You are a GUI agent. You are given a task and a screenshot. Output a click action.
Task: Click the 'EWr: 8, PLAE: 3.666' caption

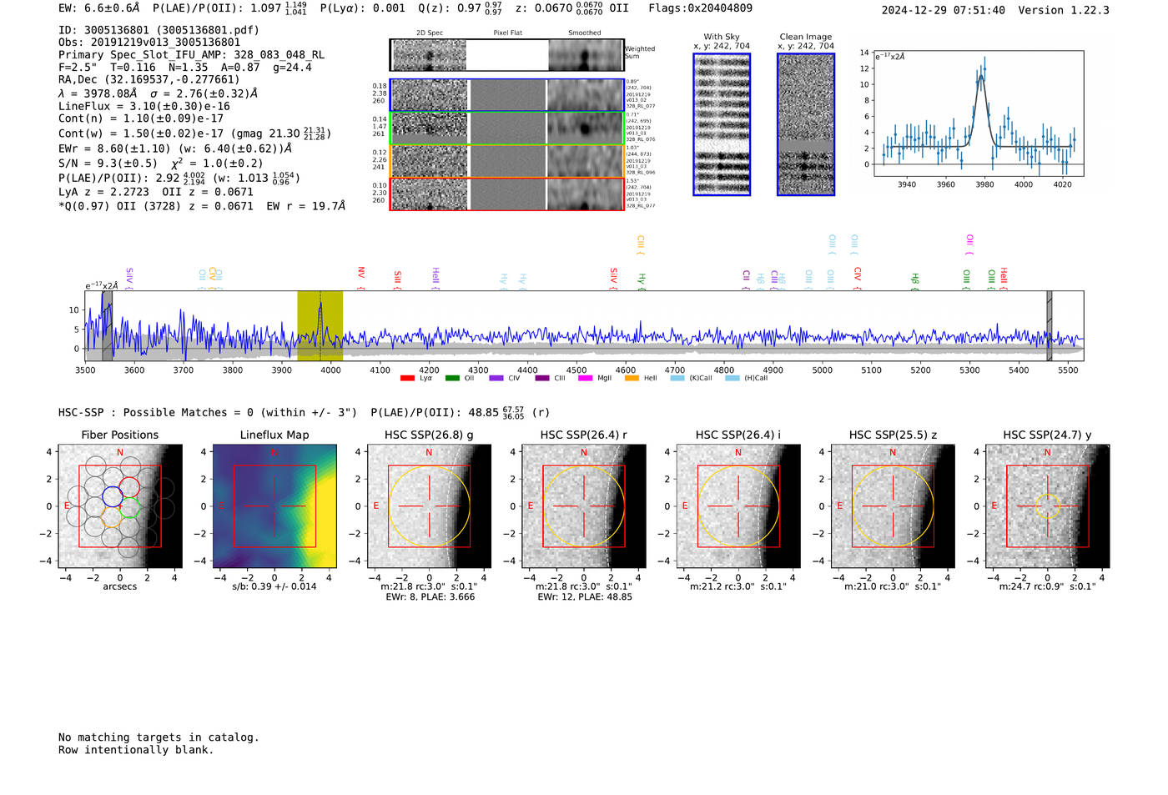pos(430,597)
